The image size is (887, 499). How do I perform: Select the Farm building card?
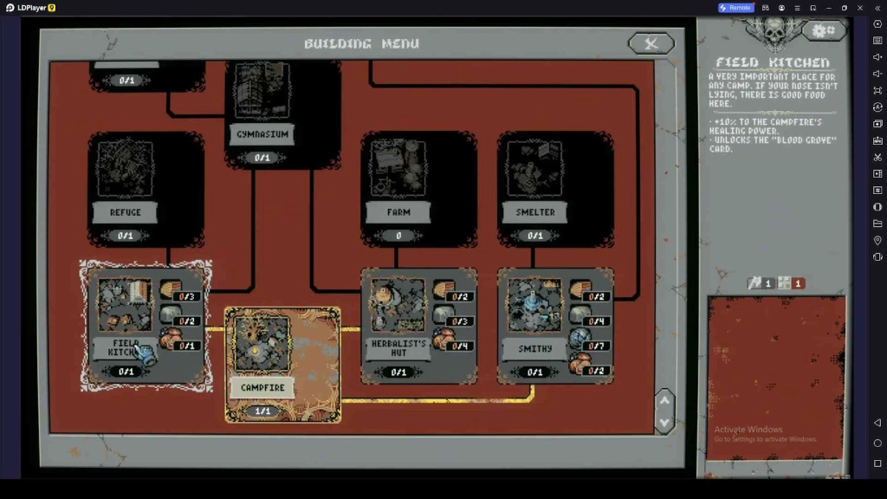tap(418, 190)
